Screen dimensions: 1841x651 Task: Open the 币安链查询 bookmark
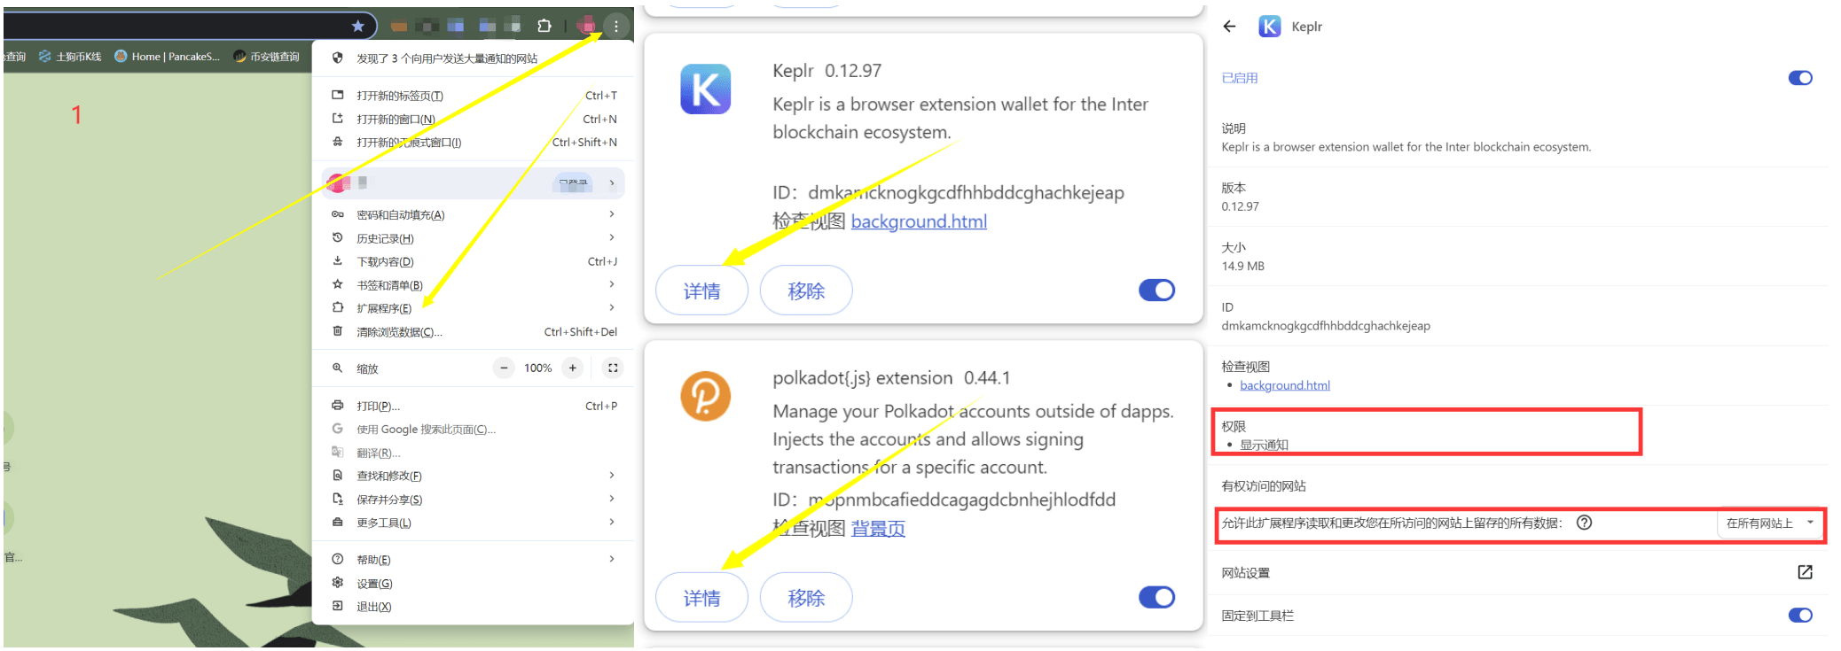coord(266,56)
